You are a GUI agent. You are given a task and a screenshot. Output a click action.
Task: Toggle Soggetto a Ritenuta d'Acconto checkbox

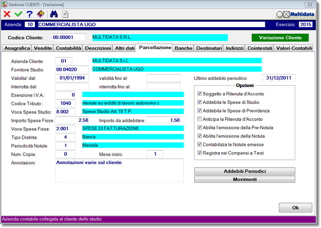click(200, 93)
